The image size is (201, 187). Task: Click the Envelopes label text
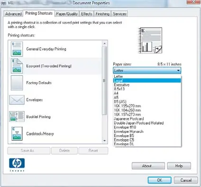35,100
